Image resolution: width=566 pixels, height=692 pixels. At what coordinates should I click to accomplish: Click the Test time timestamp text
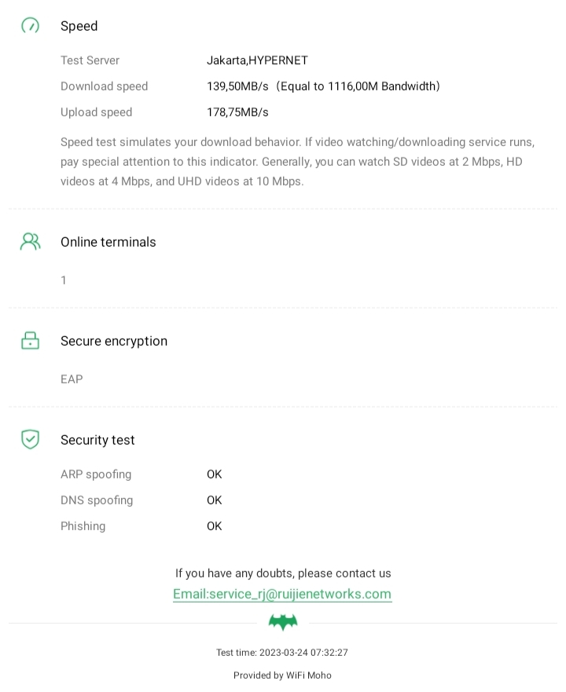click(x=282, y=653)
